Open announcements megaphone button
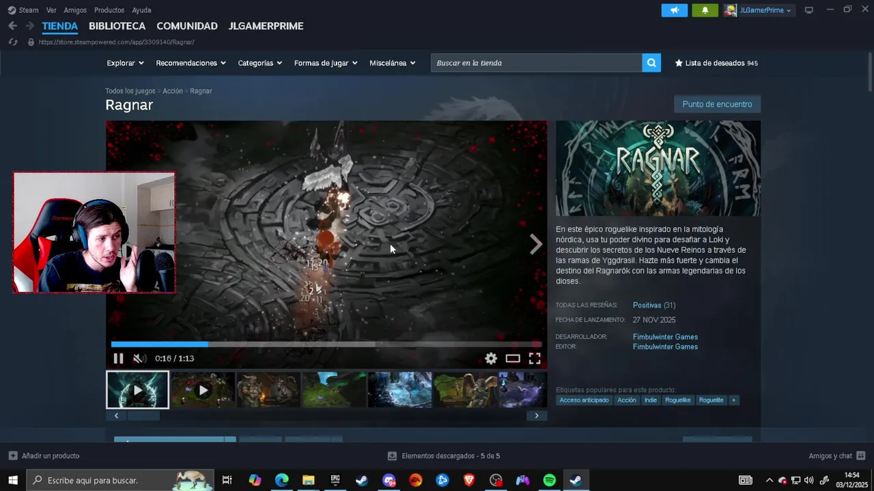Viewport: 874px width, 491px height. [675, 10]
